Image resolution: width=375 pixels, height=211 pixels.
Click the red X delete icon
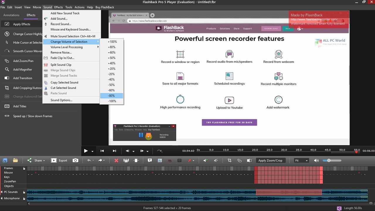tap(116, 160)
